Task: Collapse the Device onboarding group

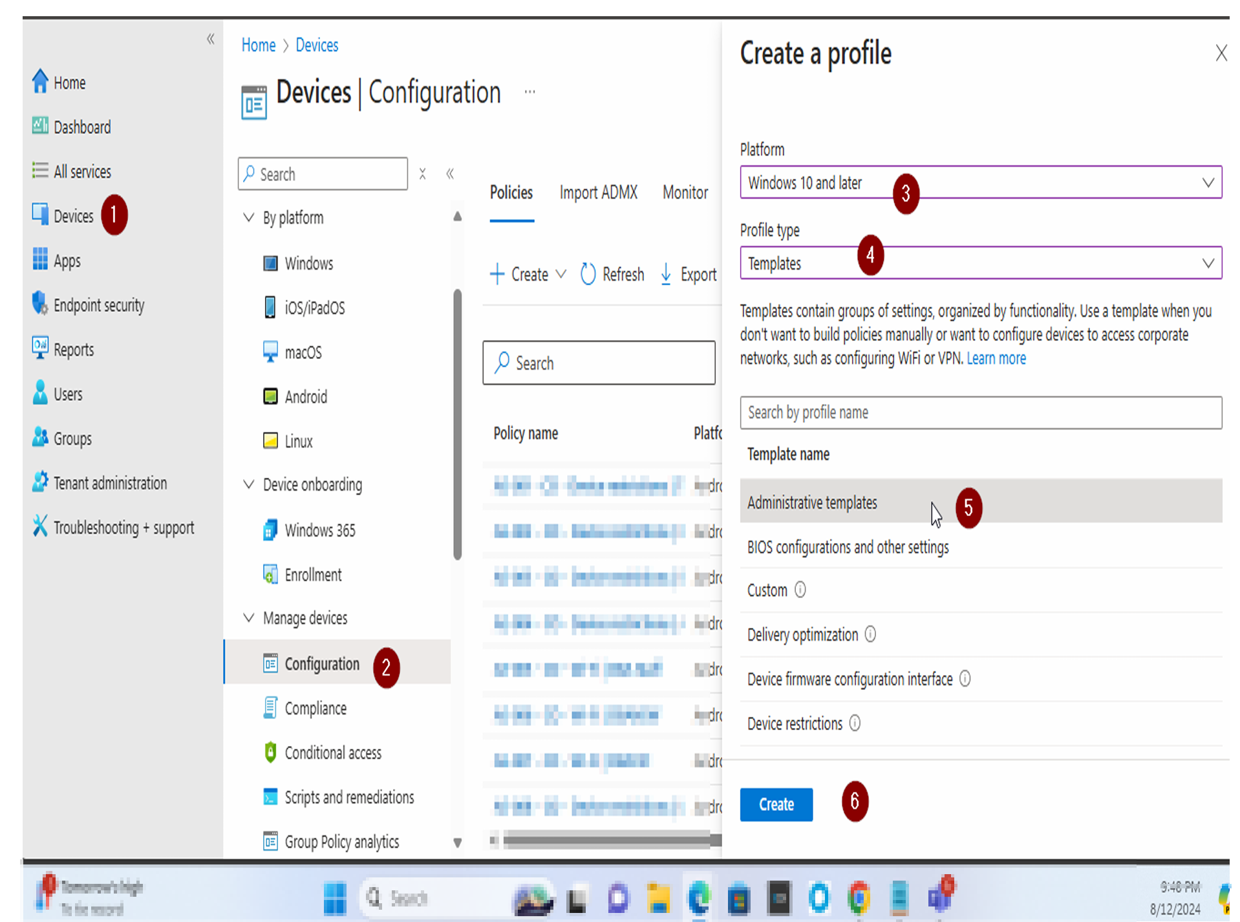Action: 248,484
